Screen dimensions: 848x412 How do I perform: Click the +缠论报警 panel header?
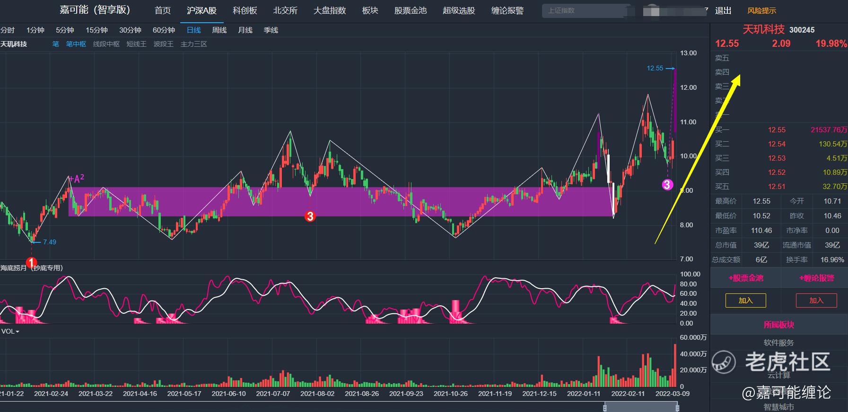(816, 278)
